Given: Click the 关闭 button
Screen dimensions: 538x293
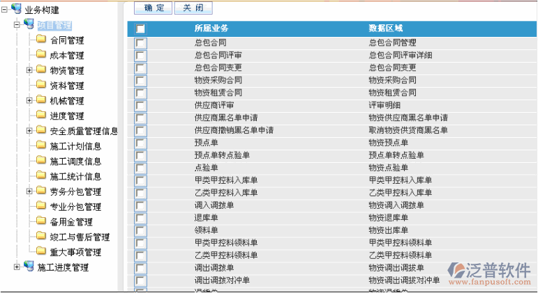Looking at the screenshot, I should (193, 8).
